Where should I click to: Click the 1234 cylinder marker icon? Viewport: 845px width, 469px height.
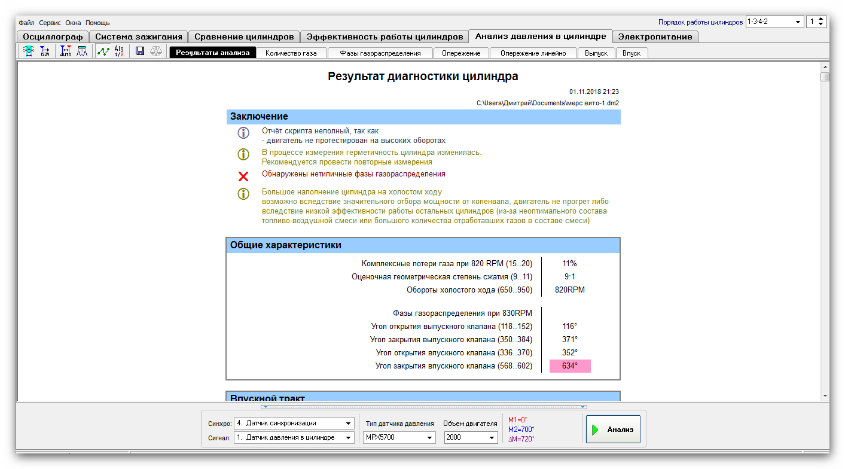(x=45, y=52)
